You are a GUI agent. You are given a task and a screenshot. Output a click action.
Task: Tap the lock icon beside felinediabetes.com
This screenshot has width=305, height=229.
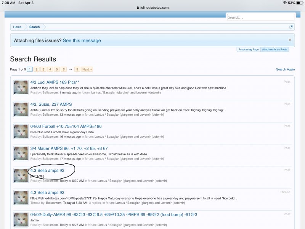(137, 8)
